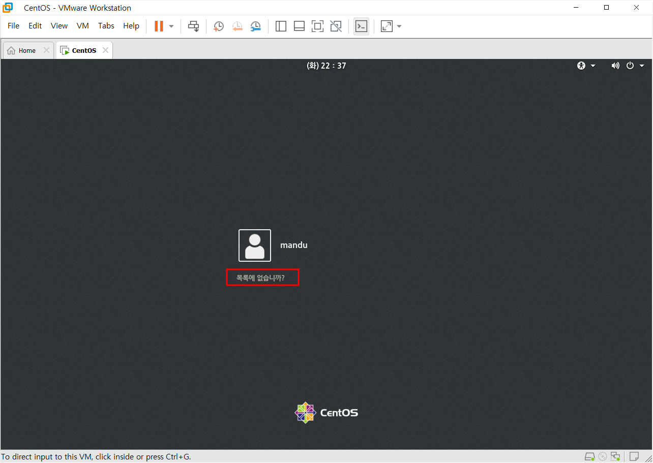653x463 pixels.
Task: Open the Edit menu
Action: [35, 26]
